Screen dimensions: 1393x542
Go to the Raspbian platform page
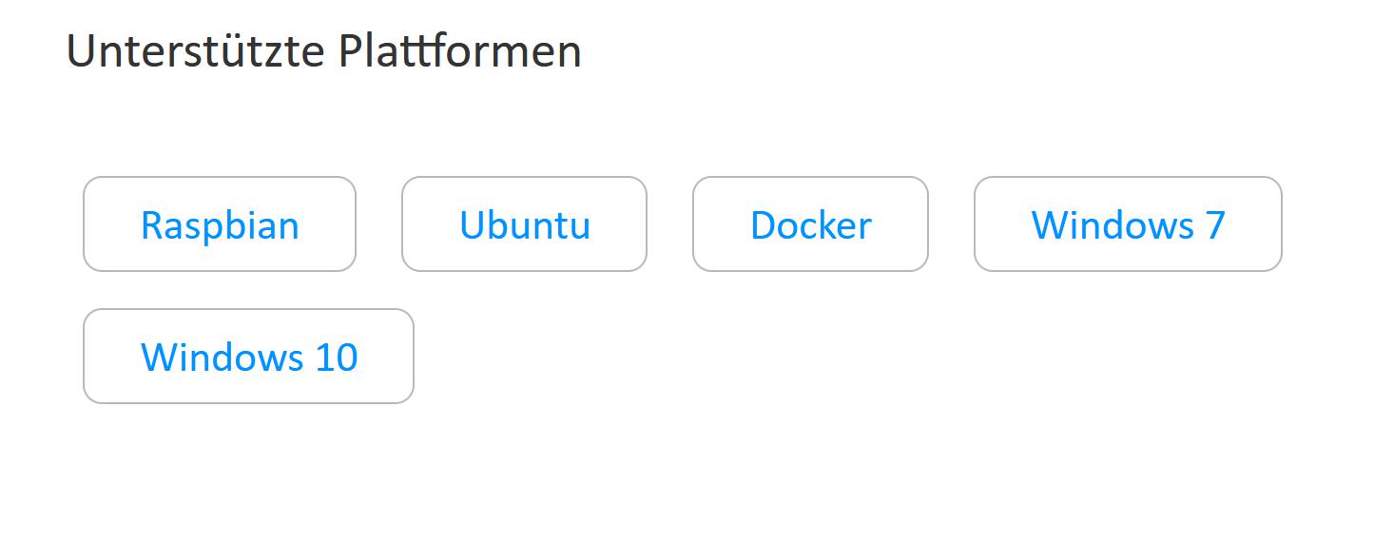[220, 224]
